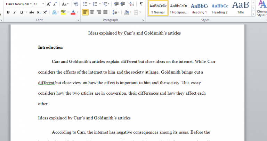Click the centered document title text
Screen dimensions: 267x141
pyautogui.click(x=134, y=33)
